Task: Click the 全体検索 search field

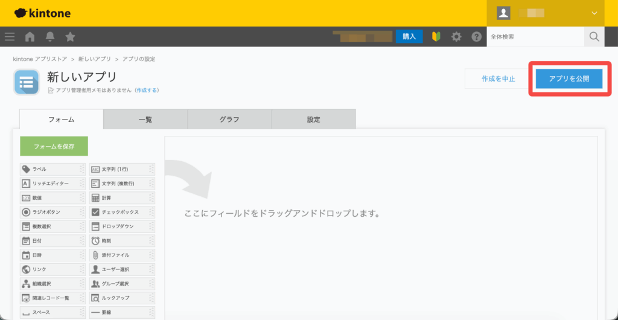Action: pyautogui.click(x=535, y=37)
